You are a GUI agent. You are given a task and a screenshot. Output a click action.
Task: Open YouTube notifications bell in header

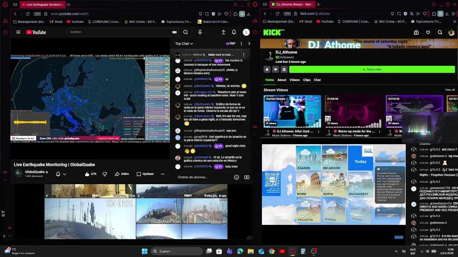(x=234, y=32)
